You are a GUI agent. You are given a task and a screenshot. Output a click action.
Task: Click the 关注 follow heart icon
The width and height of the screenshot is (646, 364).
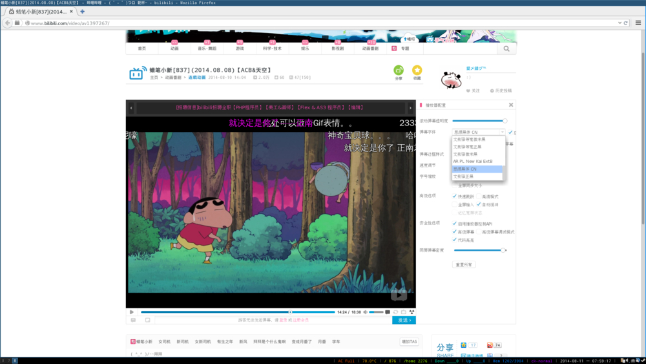click(x=468, y=91)
